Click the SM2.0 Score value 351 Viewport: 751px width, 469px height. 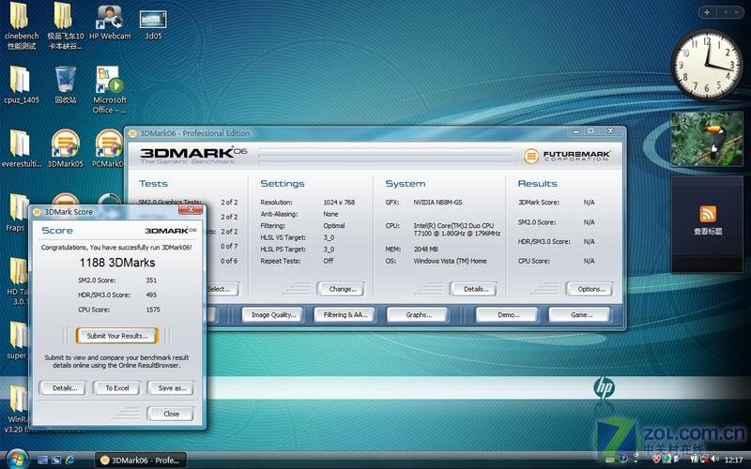coord(151,280)
